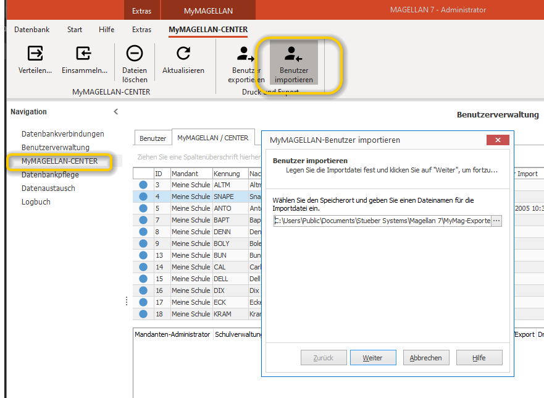Click the Verteilen icon in ribbon
The width and height of the screenshot is (544, 398).
point(35,54)
